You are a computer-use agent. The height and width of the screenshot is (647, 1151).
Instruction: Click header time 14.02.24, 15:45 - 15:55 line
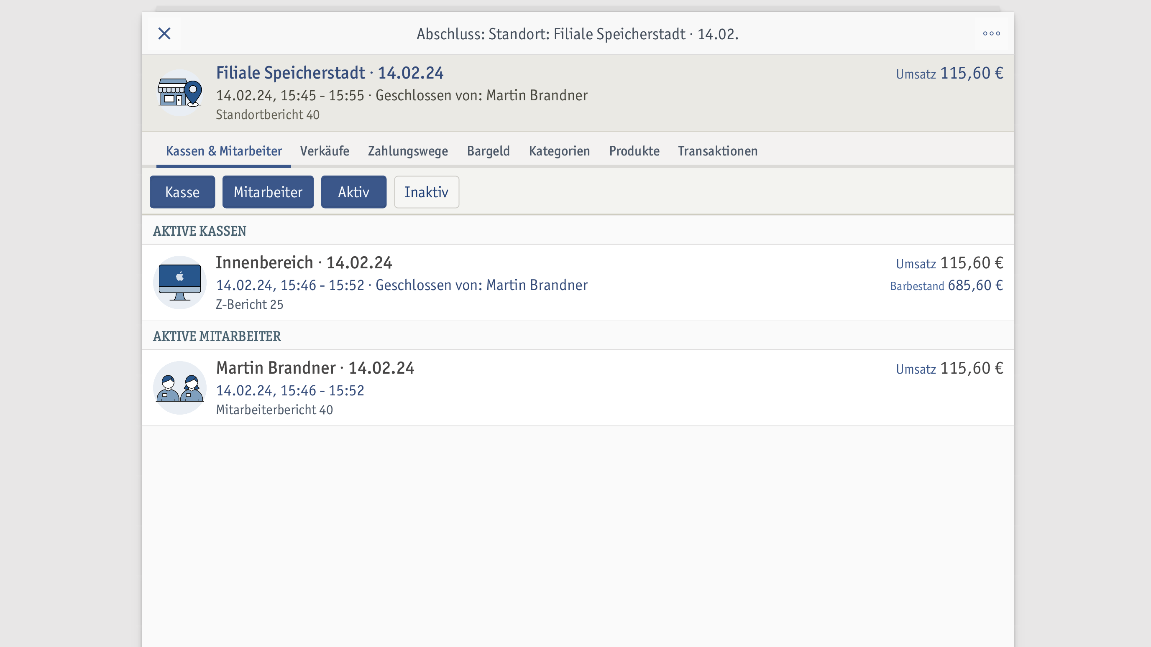pos(402,96)
